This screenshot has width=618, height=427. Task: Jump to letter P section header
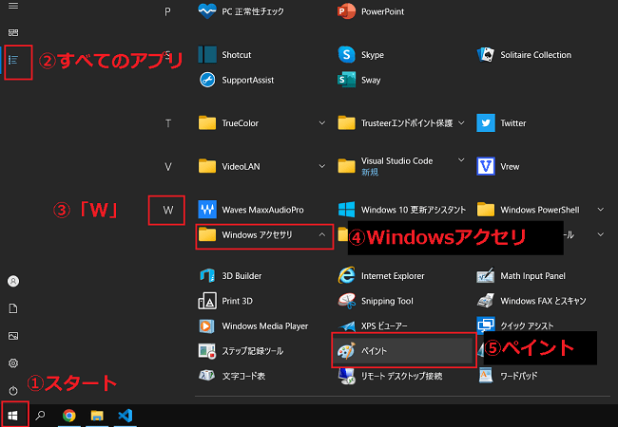tap(167, 11)
